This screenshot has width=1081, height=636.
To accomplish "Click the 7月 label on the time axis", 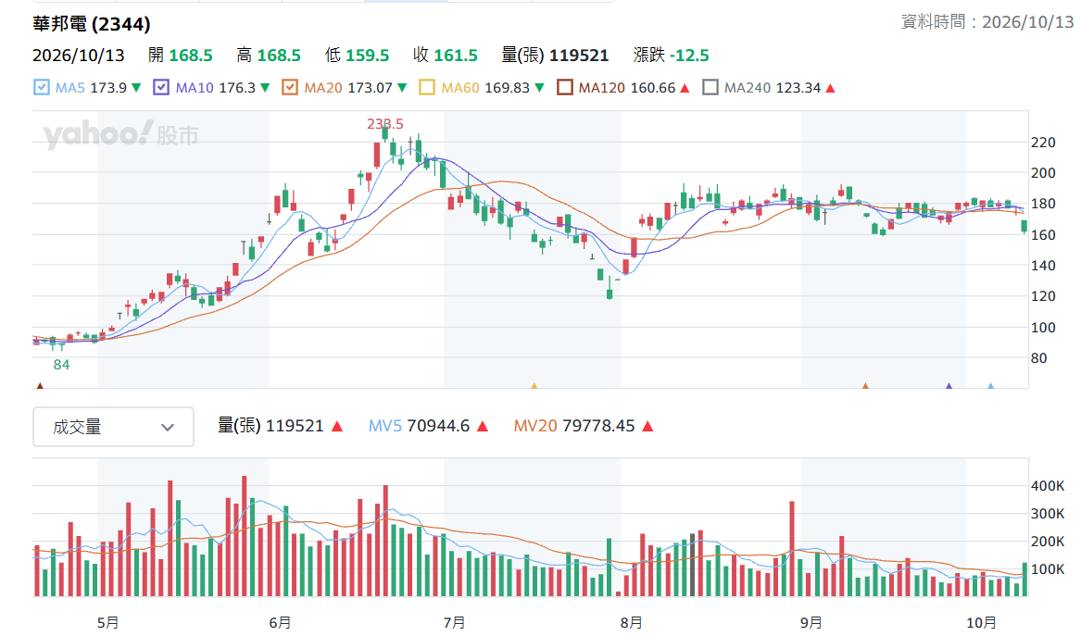I will click(x=454, y=623).
